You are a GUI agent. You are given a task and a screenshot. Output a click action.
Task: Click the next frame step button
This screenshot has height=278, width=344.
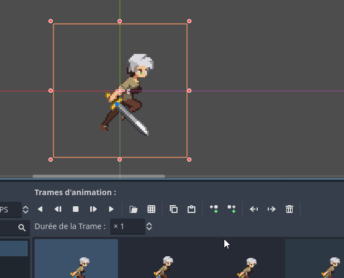[x=94, y=209]
